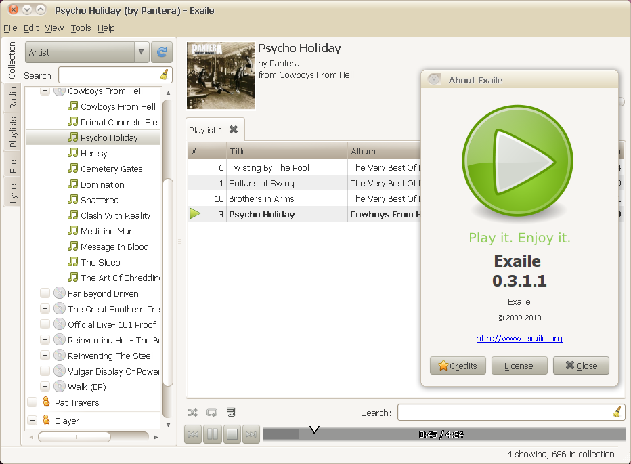631x464 pixels.
Task: Click the large Exaile play logo
Action: (517, 161)
